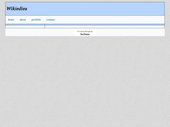Open the home navigation link
Viewport: 170px width, 127px height.
pos(11,20)
